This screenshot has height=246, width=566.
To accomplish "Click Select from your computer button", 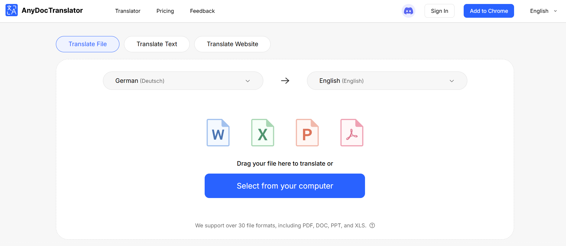I will tap(285, 186).
